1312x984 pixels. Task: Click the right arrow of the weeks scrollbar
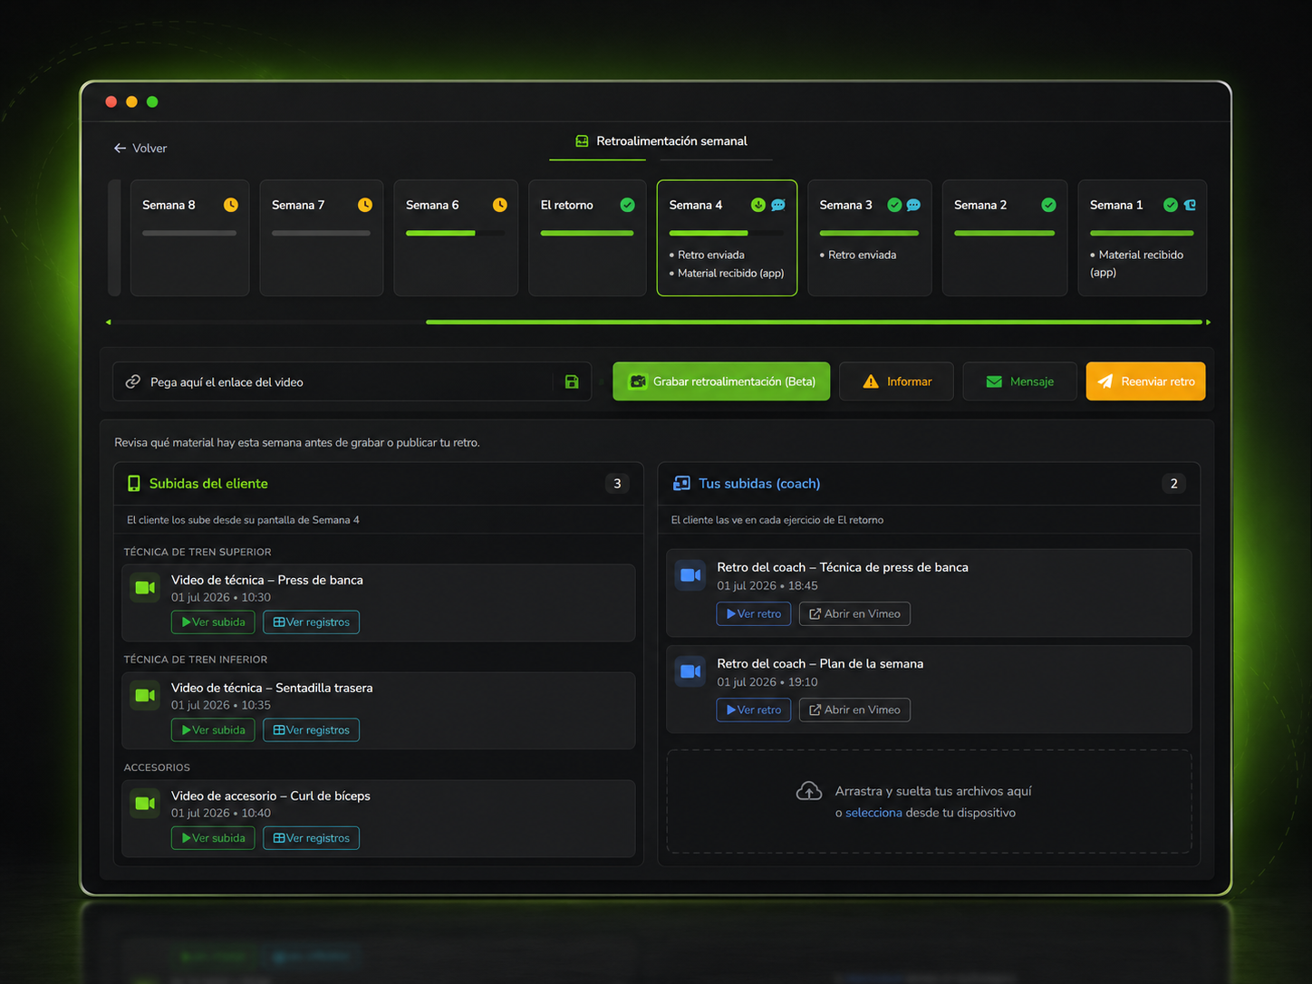tap(1208, 322)
